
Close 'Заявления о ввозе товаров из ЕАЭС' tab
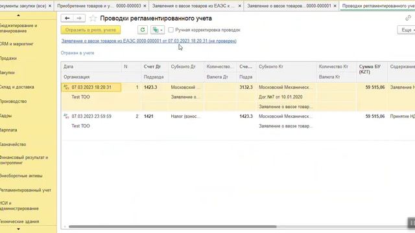pyautogui.click(x=239, y=6)
